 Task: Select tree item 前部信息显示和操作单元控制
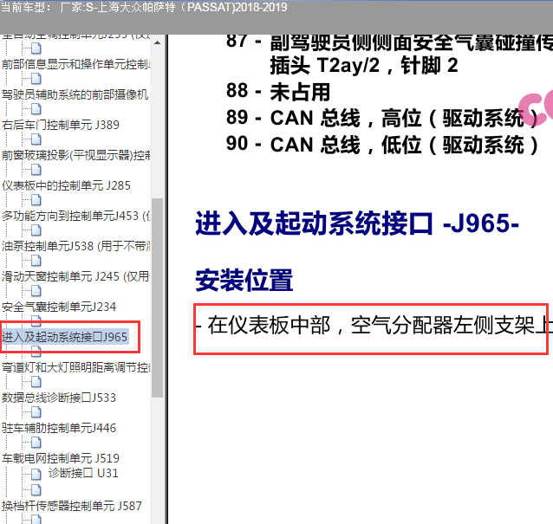click(75, 64)
